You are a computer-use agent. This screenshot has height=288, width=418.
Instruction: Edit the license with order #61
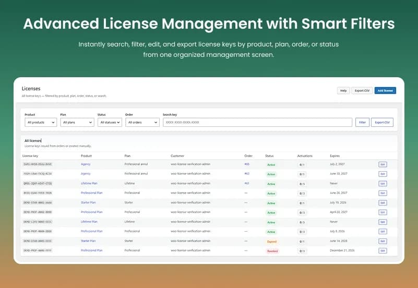(383, 184)
